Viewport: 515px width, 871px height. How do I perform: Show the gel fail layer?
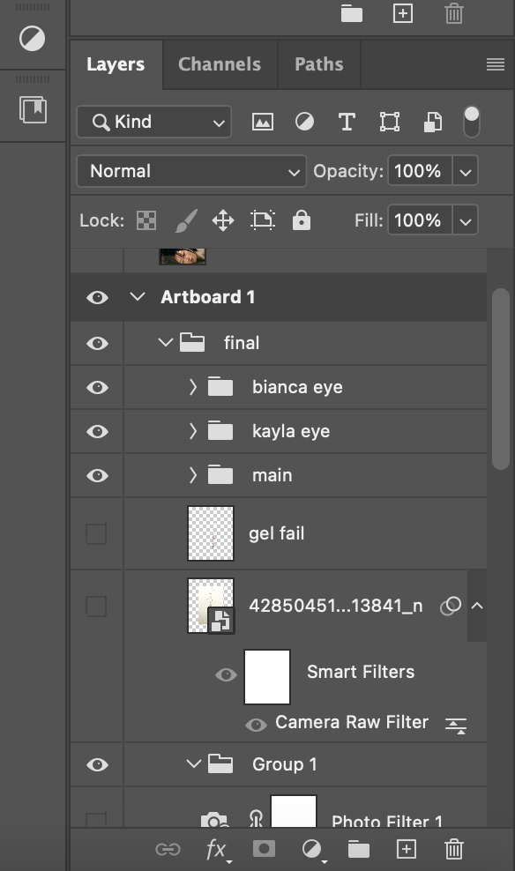point(96,534)
